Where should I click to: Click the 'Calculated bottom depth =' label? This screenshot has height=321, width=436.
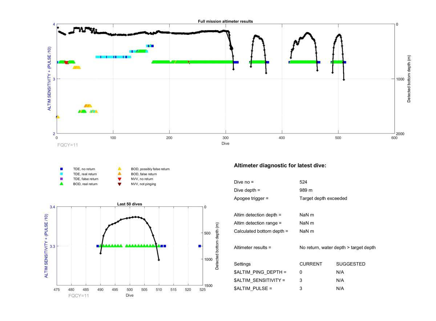point(261,231)
